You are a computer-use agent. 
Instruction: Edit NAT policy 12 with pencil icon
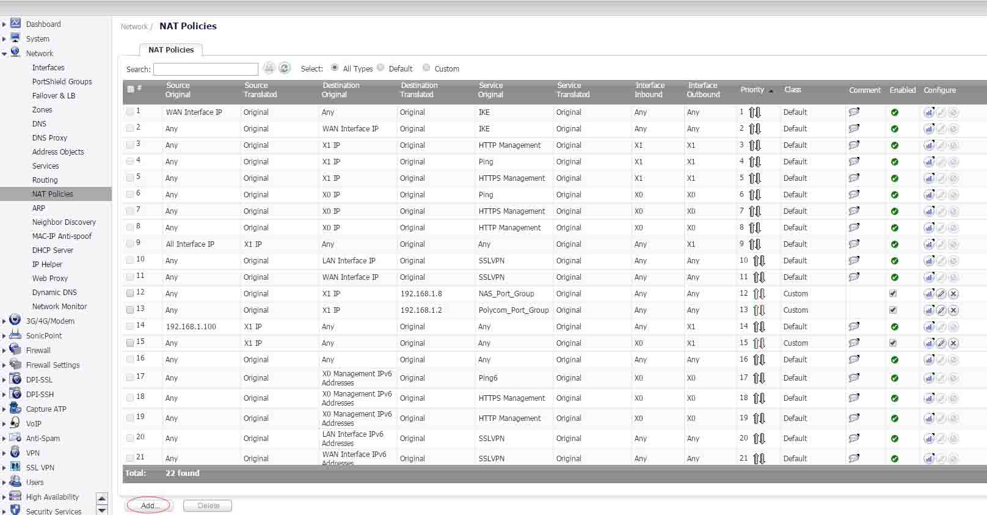[x=941, y=294]
